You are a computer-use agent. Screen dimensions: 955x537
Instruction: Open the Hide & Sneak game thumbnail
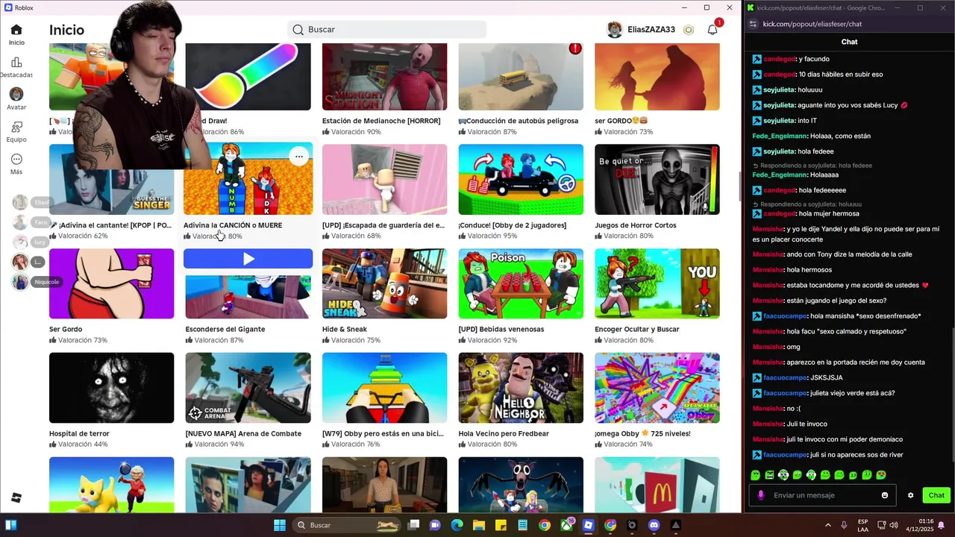tap(384, 283)
